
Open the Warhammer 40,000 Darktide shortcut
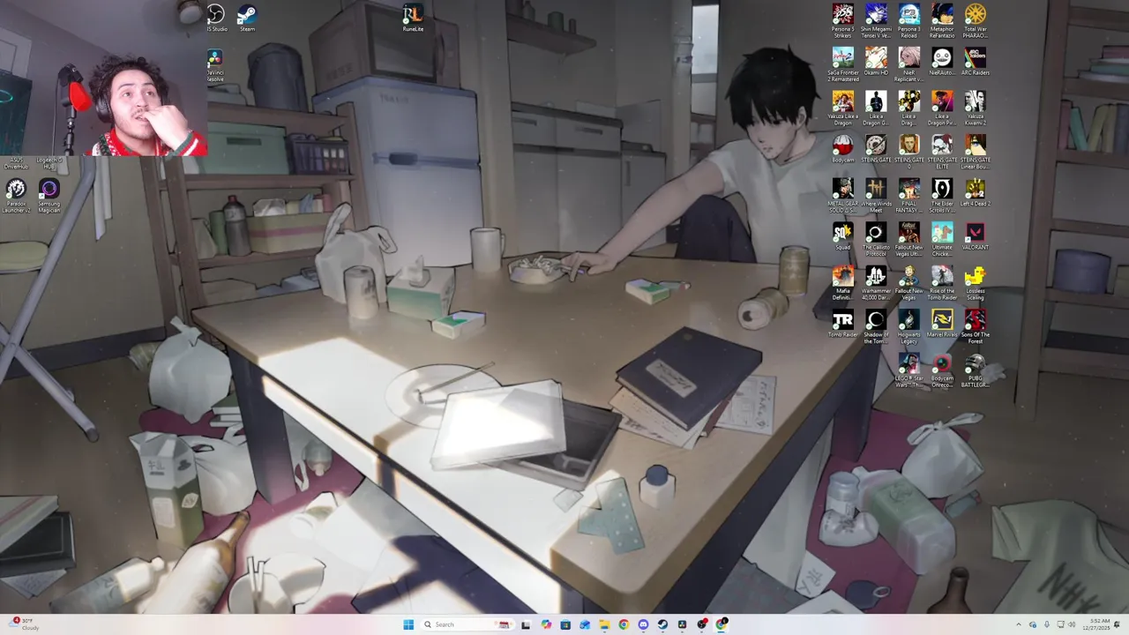pos(876,282)
